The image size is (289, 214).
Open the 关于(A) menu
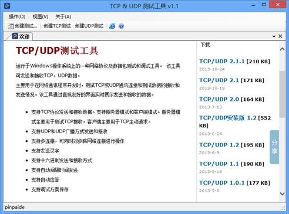63,16
